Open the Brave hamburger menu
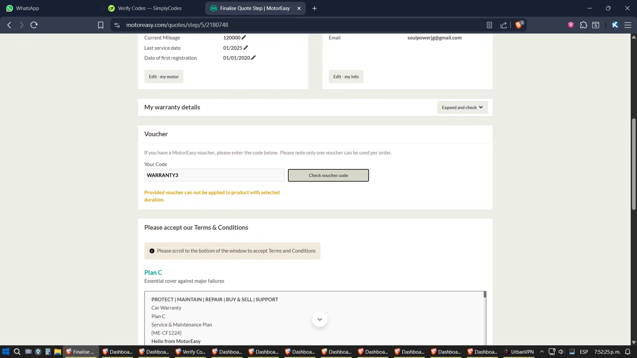 [x=628, y=25]
